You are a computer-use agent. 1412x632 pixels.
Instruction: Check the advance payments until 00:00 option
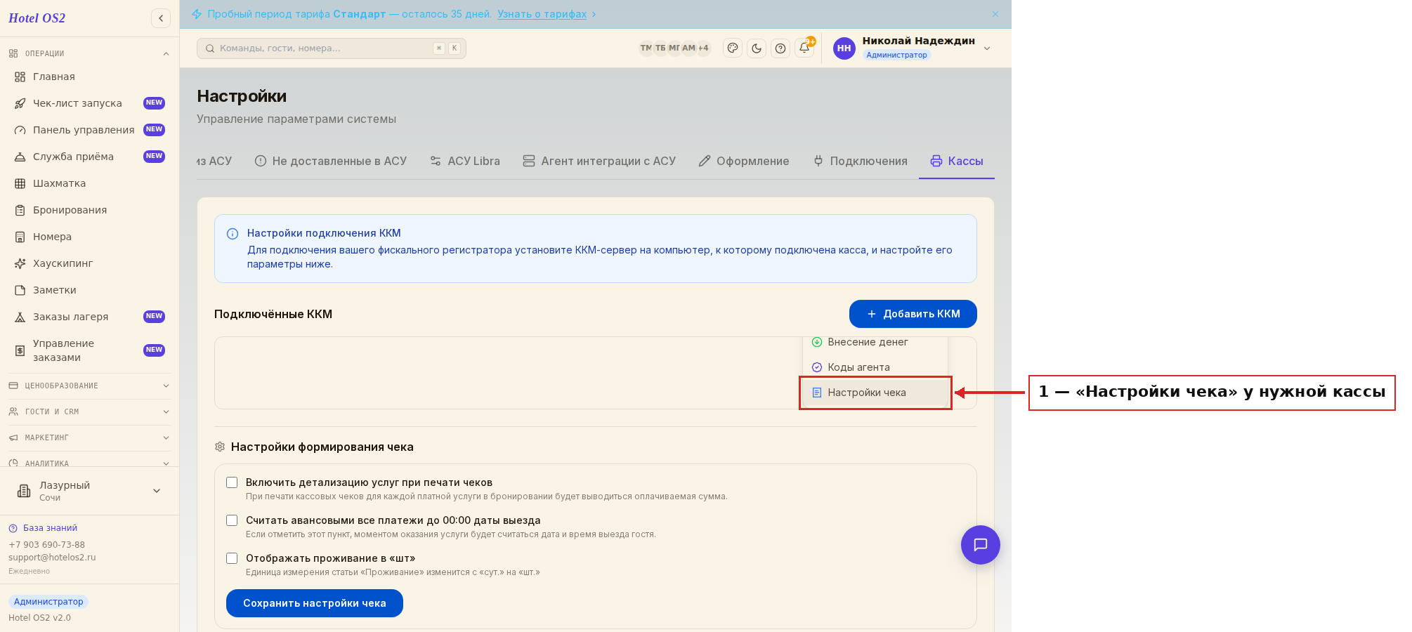point(232,520)
